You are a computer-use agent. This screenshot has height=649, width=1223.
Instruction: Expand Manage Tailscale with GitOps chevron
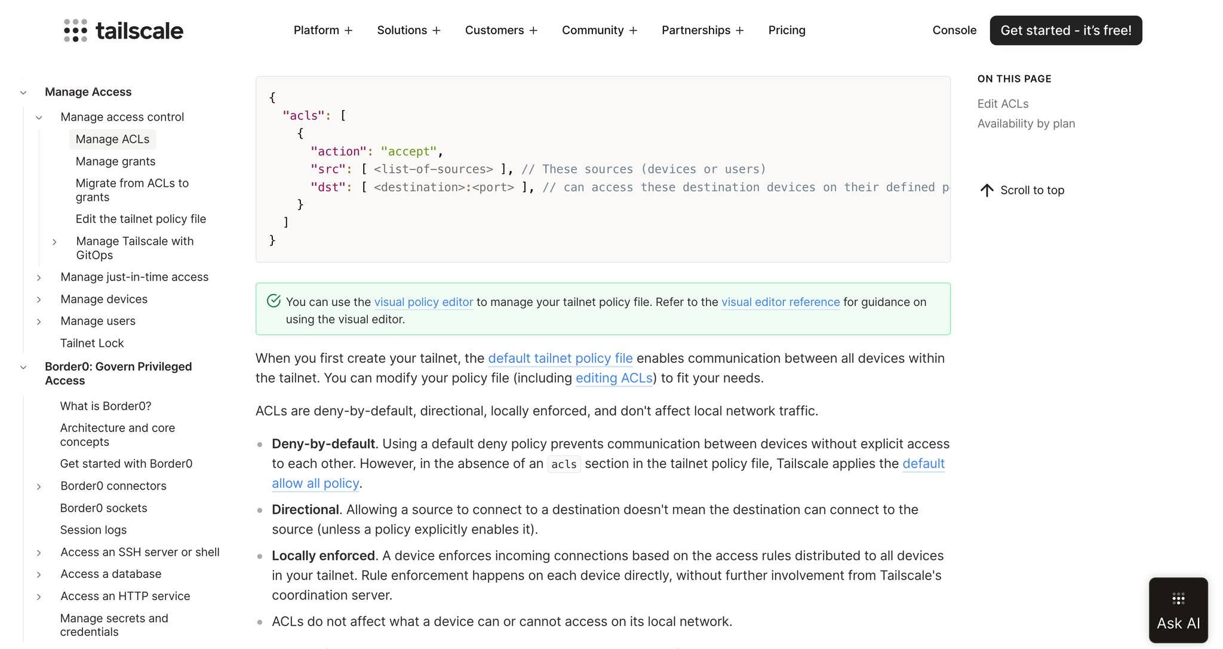(x=54, y=242)
